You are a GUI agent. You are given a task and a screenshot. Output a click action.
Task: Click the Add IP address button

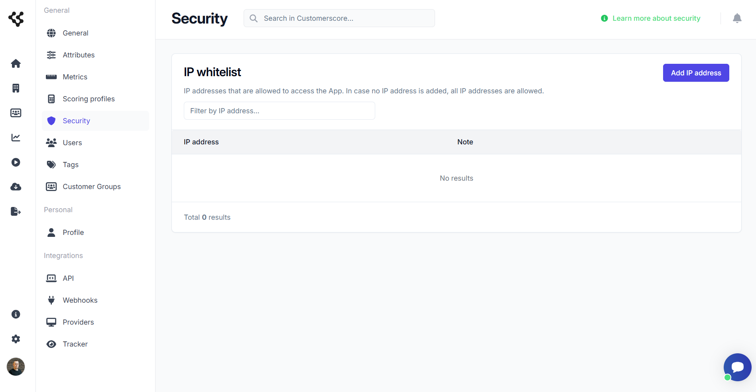pos(695,73)
